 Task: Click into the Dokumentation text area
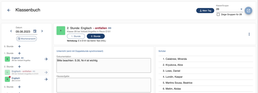tap(104, 65)
